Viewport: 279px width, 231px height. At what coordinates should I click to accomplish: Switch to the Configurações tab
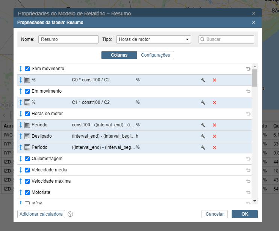click(x=155, y=55)
